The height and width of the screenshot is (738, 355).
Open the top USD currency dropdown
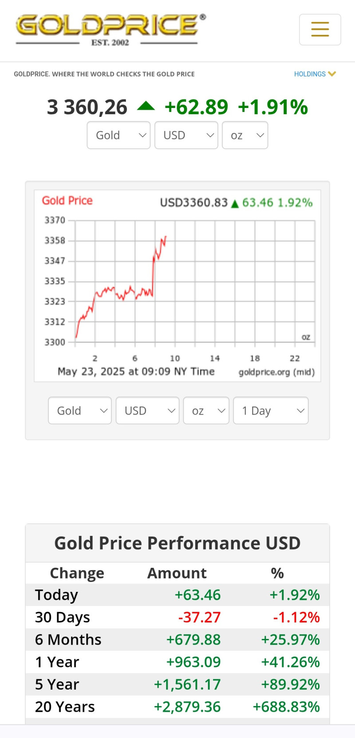click(x=186, y=135)
